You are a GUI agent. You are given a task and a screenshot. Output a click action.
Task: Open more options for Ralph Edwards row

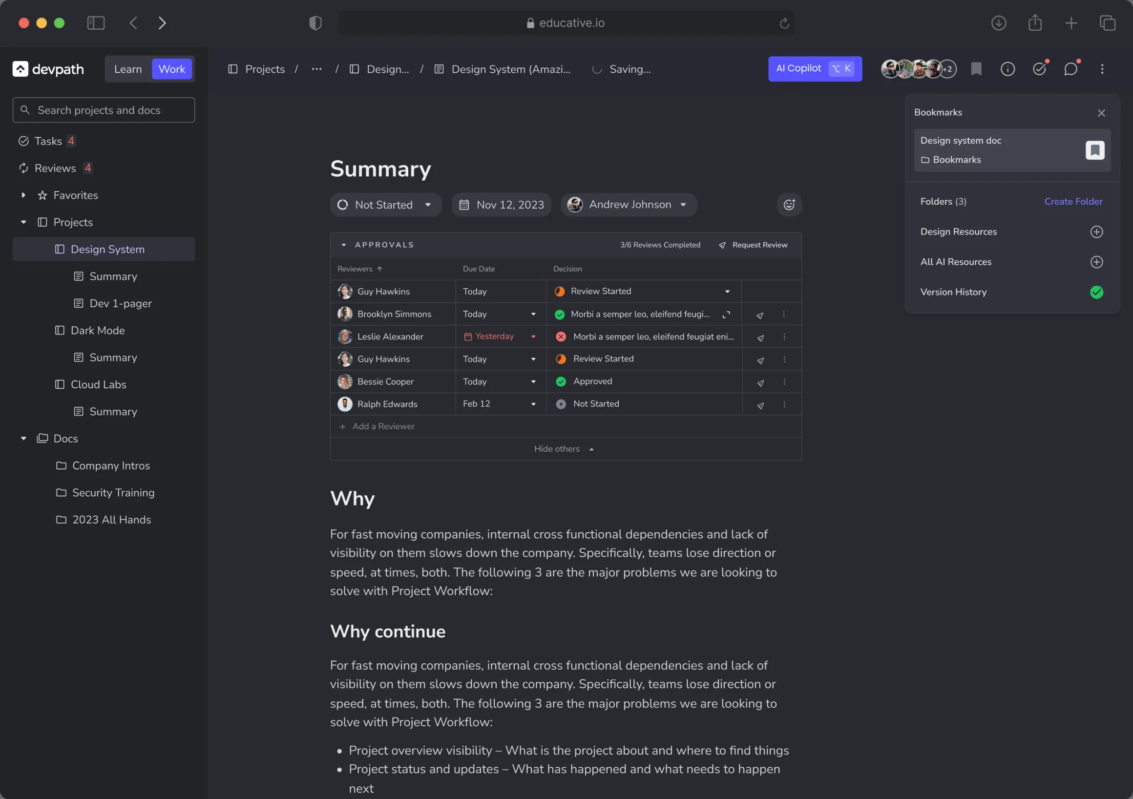click(784, 404)
